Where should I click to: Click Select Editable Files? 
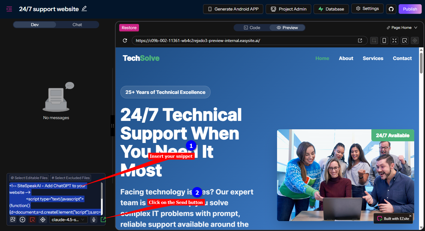29,178
